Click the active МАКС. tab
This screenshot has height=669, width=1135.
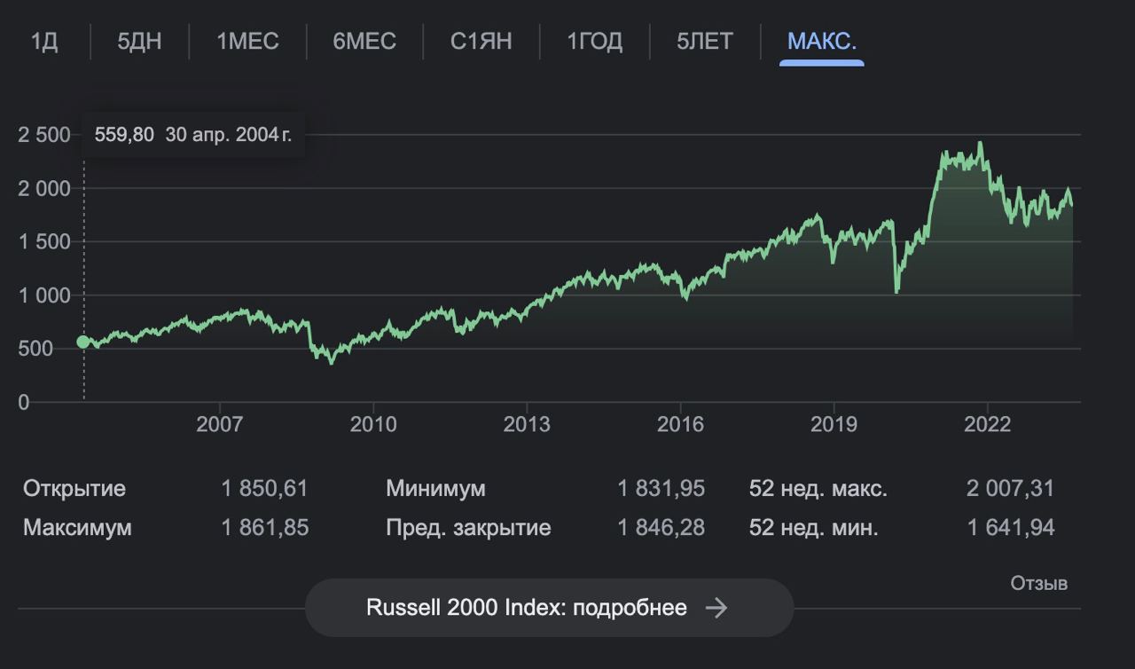coord(821,42)
